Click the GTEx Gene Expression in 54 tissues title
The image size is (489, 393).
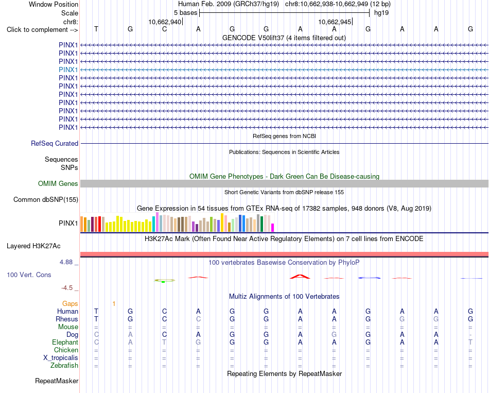pos(284,208)
